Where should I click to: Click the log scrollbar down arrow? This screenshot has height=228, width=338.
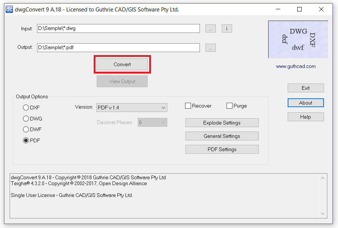click(x=322, y=214)
